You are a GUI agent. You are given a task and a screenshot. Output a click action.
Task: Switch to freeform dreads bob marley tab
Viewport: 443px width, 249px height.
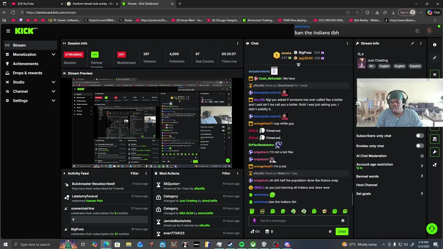[93, 4]
